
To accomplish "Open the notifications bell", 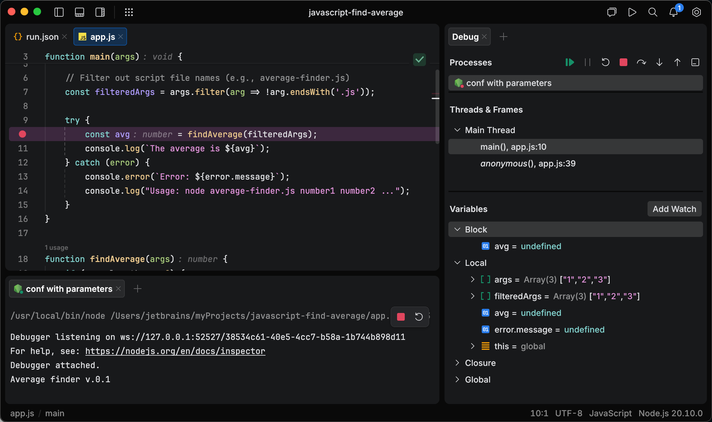I will click(x=673, y=13).
